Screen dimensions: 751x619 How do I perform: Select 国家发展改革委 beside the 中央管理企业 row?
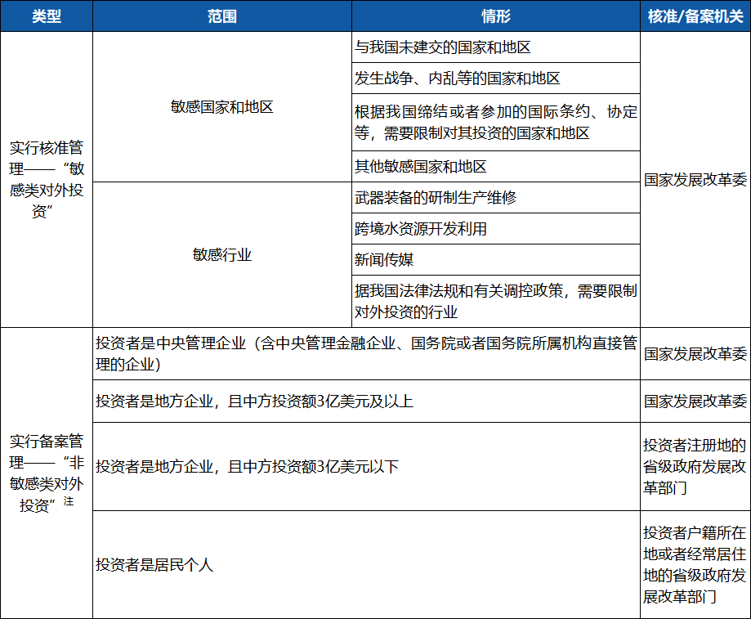(x=695, y=353)
